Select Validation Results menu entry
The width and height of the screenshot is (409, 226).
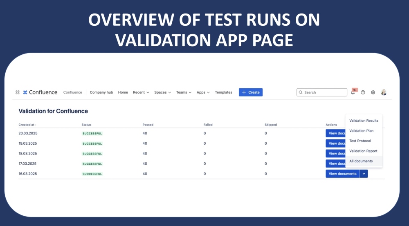click(x=364, y=121)
